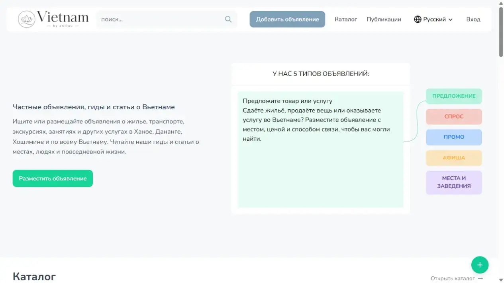Screen dimensions: 504x283
Task: Expand the Русский language dropdown
Action: click(433, 19)
